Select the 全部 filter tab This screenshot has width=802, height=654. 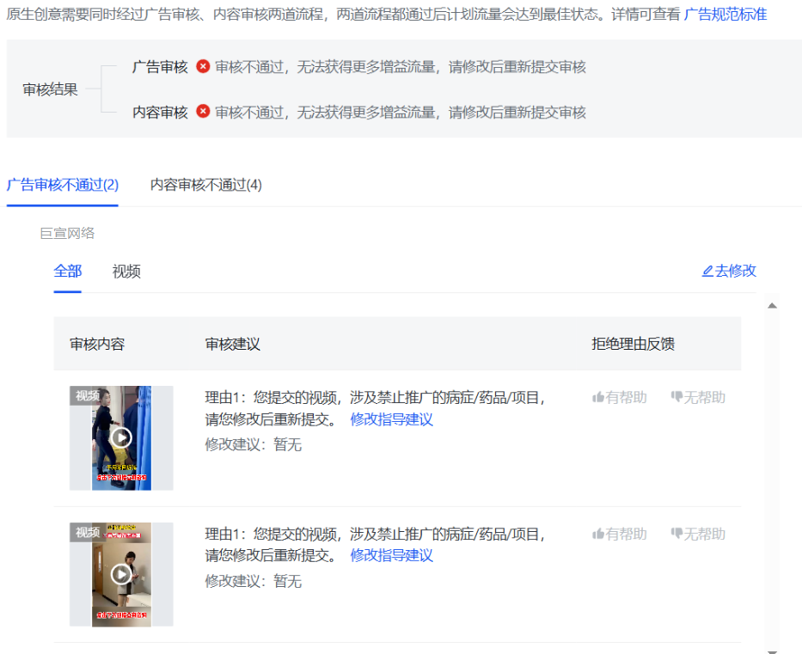pos(67,271)
